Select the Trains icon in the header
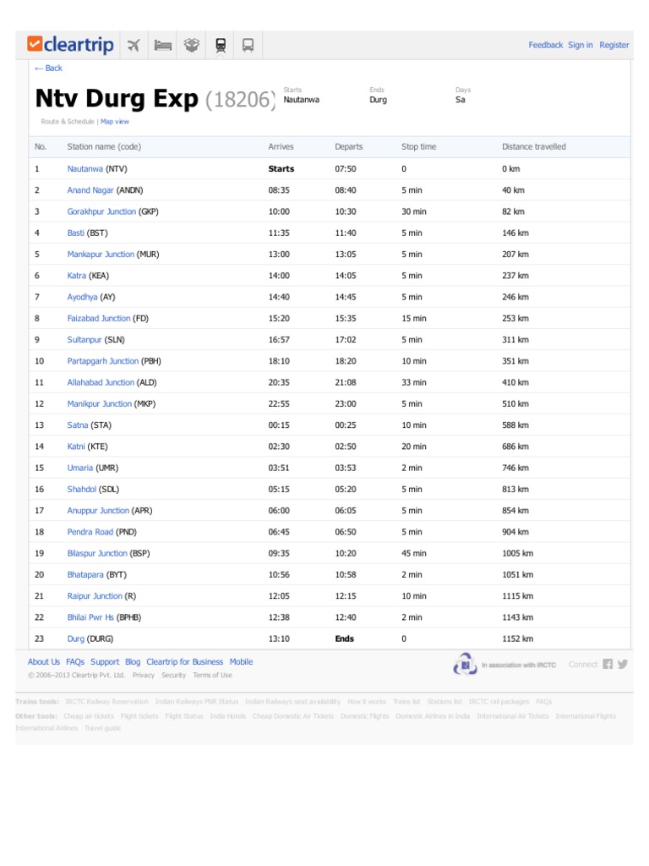Screen dimensions: 649x866 (x=221, y=46)
